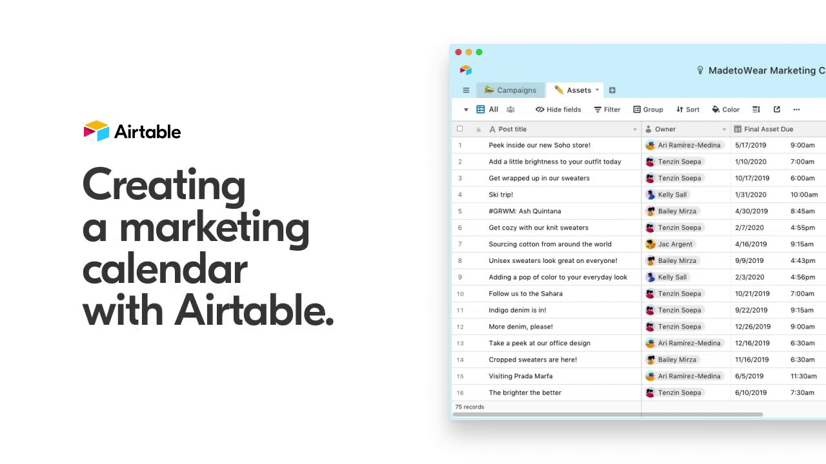Viewport: 826px width, 464px height.
Task: Click the Final Asset Due date field icon
Action: (x=738, y=129)
